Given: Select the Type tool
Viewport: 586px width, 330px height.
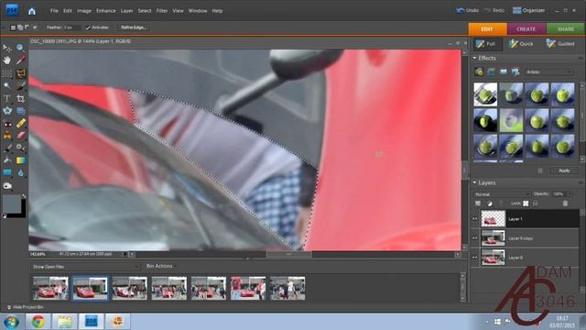Looking at the screenshot, I should point(7,99).
